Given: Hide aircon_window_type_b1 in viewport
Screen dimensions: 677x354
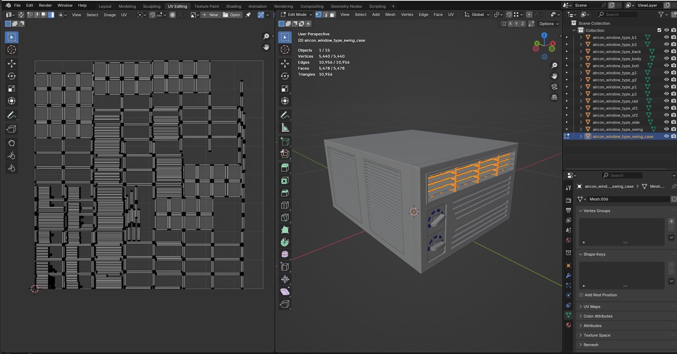Looking at the screenshot, I should (666, 37).
